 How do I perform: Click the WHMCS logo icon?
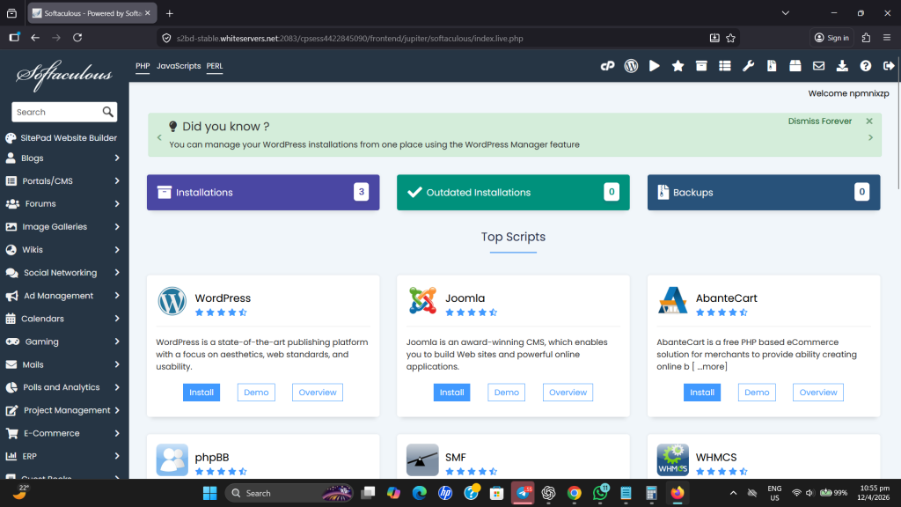(x=672, y=459)
